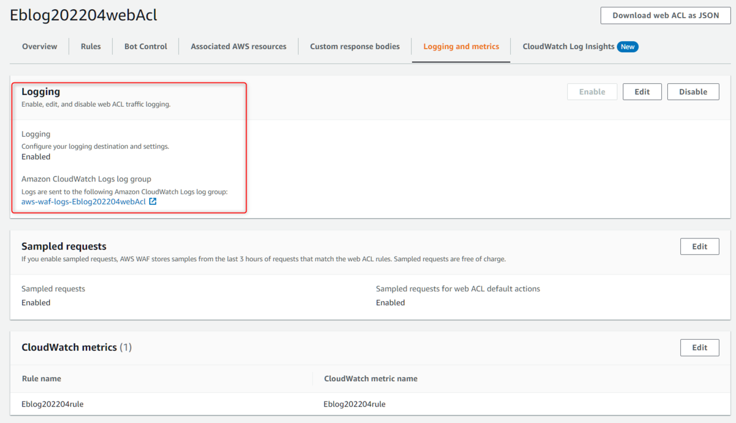Switch to the Overview tab
The height and width of the screenshot is (423, 736).
(x=40, y=46)
